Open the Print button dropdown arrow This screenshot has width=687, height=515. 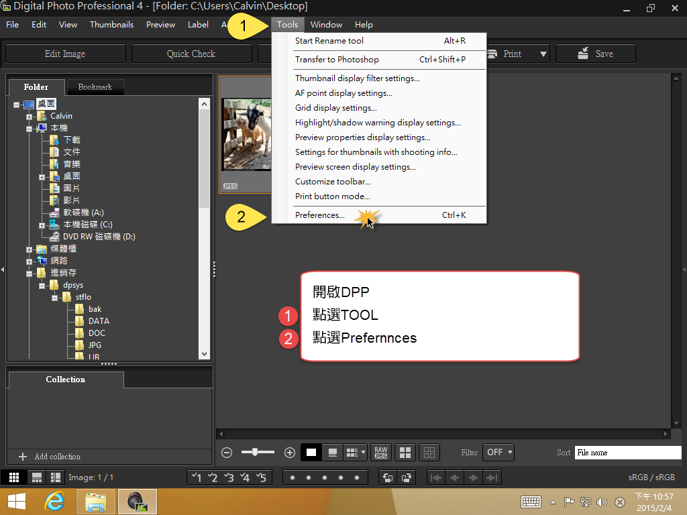543,54
